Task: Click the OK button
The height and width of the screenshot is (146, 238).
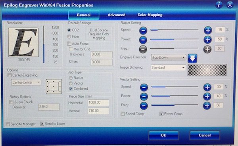Action: point(163,135)
